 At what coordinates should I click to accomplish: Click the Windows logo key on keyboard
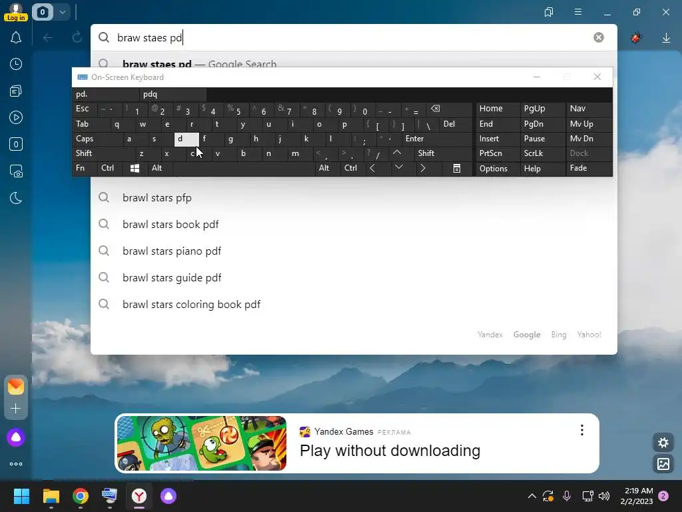[135, 168]
